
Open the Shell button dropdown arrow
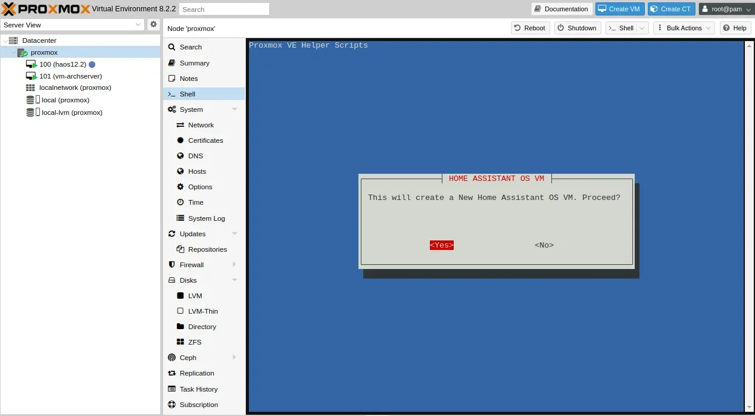point(642,28)
